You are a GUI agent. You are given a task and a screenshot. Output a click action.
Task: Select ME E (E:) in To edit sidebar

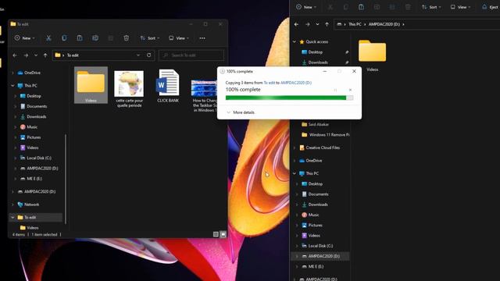(x=34, y=179)
